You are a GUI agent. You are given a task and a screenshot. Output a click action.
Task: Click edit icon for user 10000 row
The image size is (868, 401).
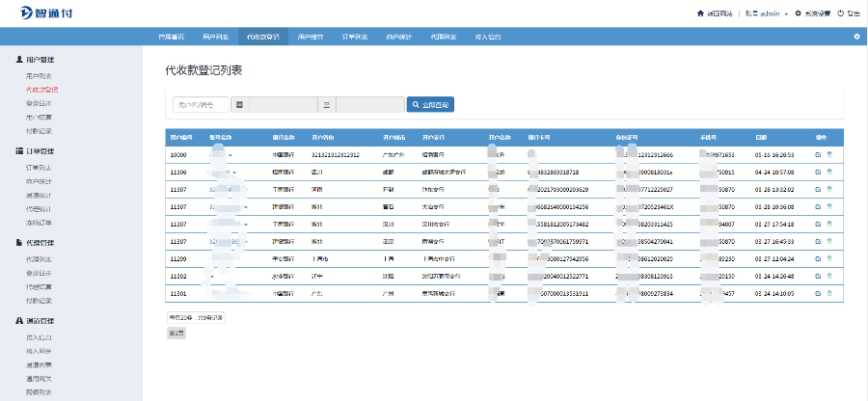(x=818, y=154)
